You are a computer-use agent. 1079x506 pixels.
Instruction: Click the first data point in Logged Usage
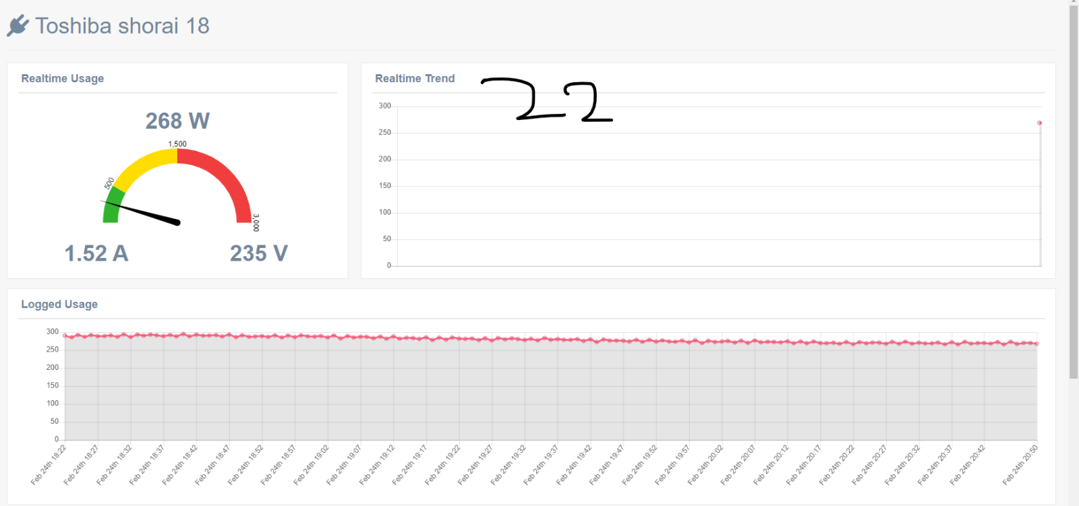[65, 336]
